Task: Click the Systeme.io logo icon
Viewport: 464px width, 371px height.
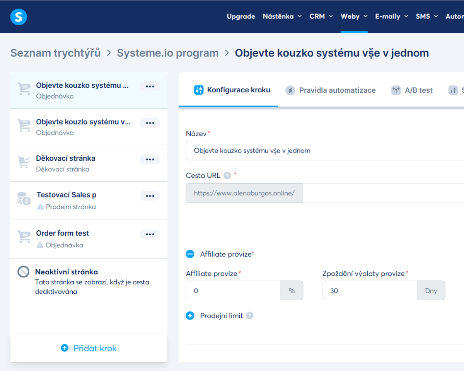Action: coord(19,17)
